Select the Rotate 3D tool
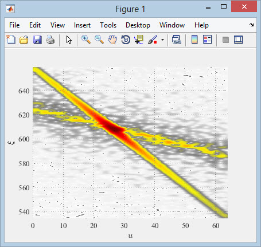The image size is (261, 247). [126, 40]
